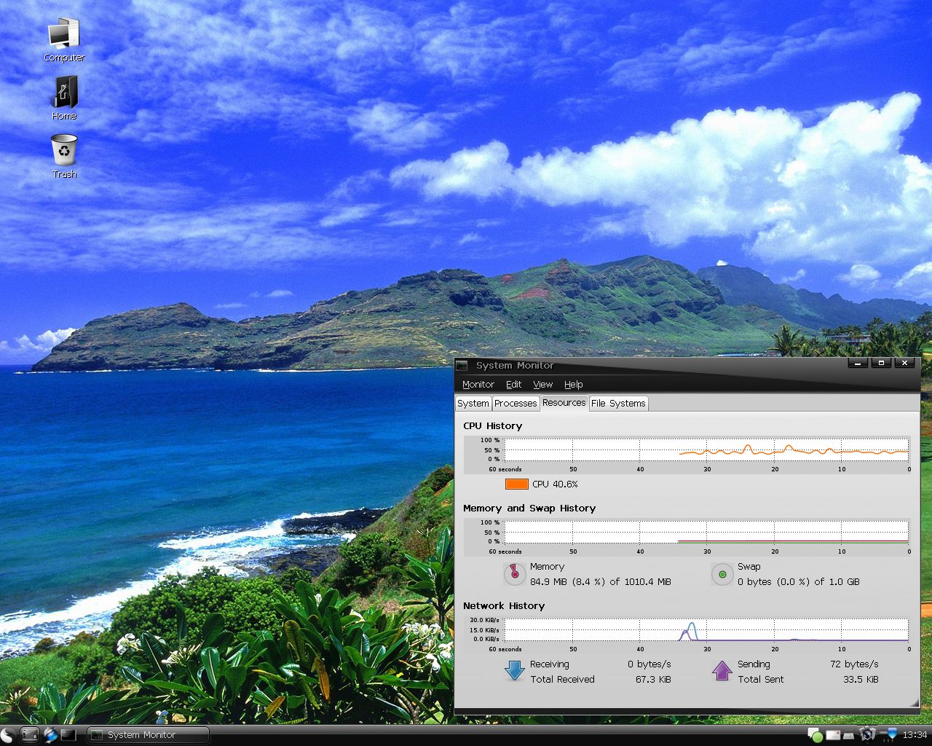Click the orange CPU color swatch

(517, 484)
